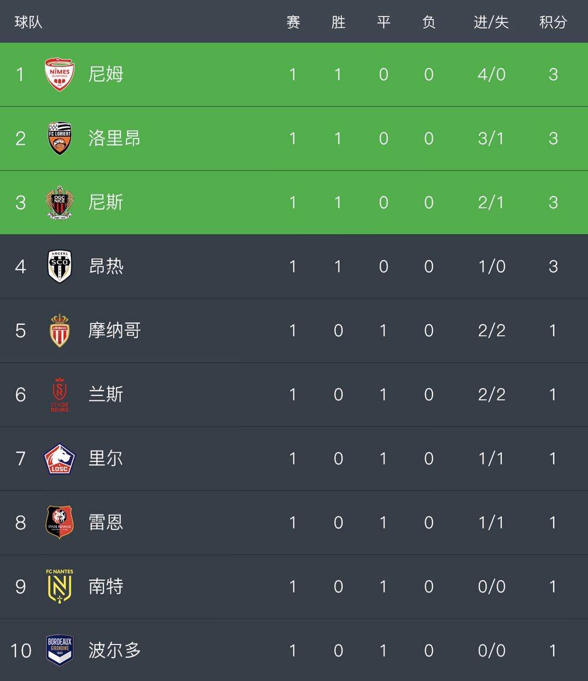The height and width of the screenshot is (681, 588).
Task: Tap the Angers SCO badge
Action: tap(59, 266)
